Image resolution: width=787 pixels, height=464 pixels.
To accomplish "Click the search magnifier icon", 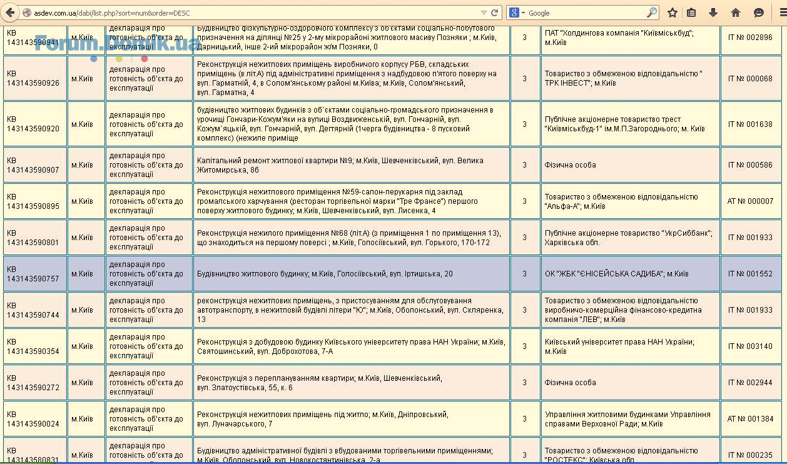I will tap(652, 13).
